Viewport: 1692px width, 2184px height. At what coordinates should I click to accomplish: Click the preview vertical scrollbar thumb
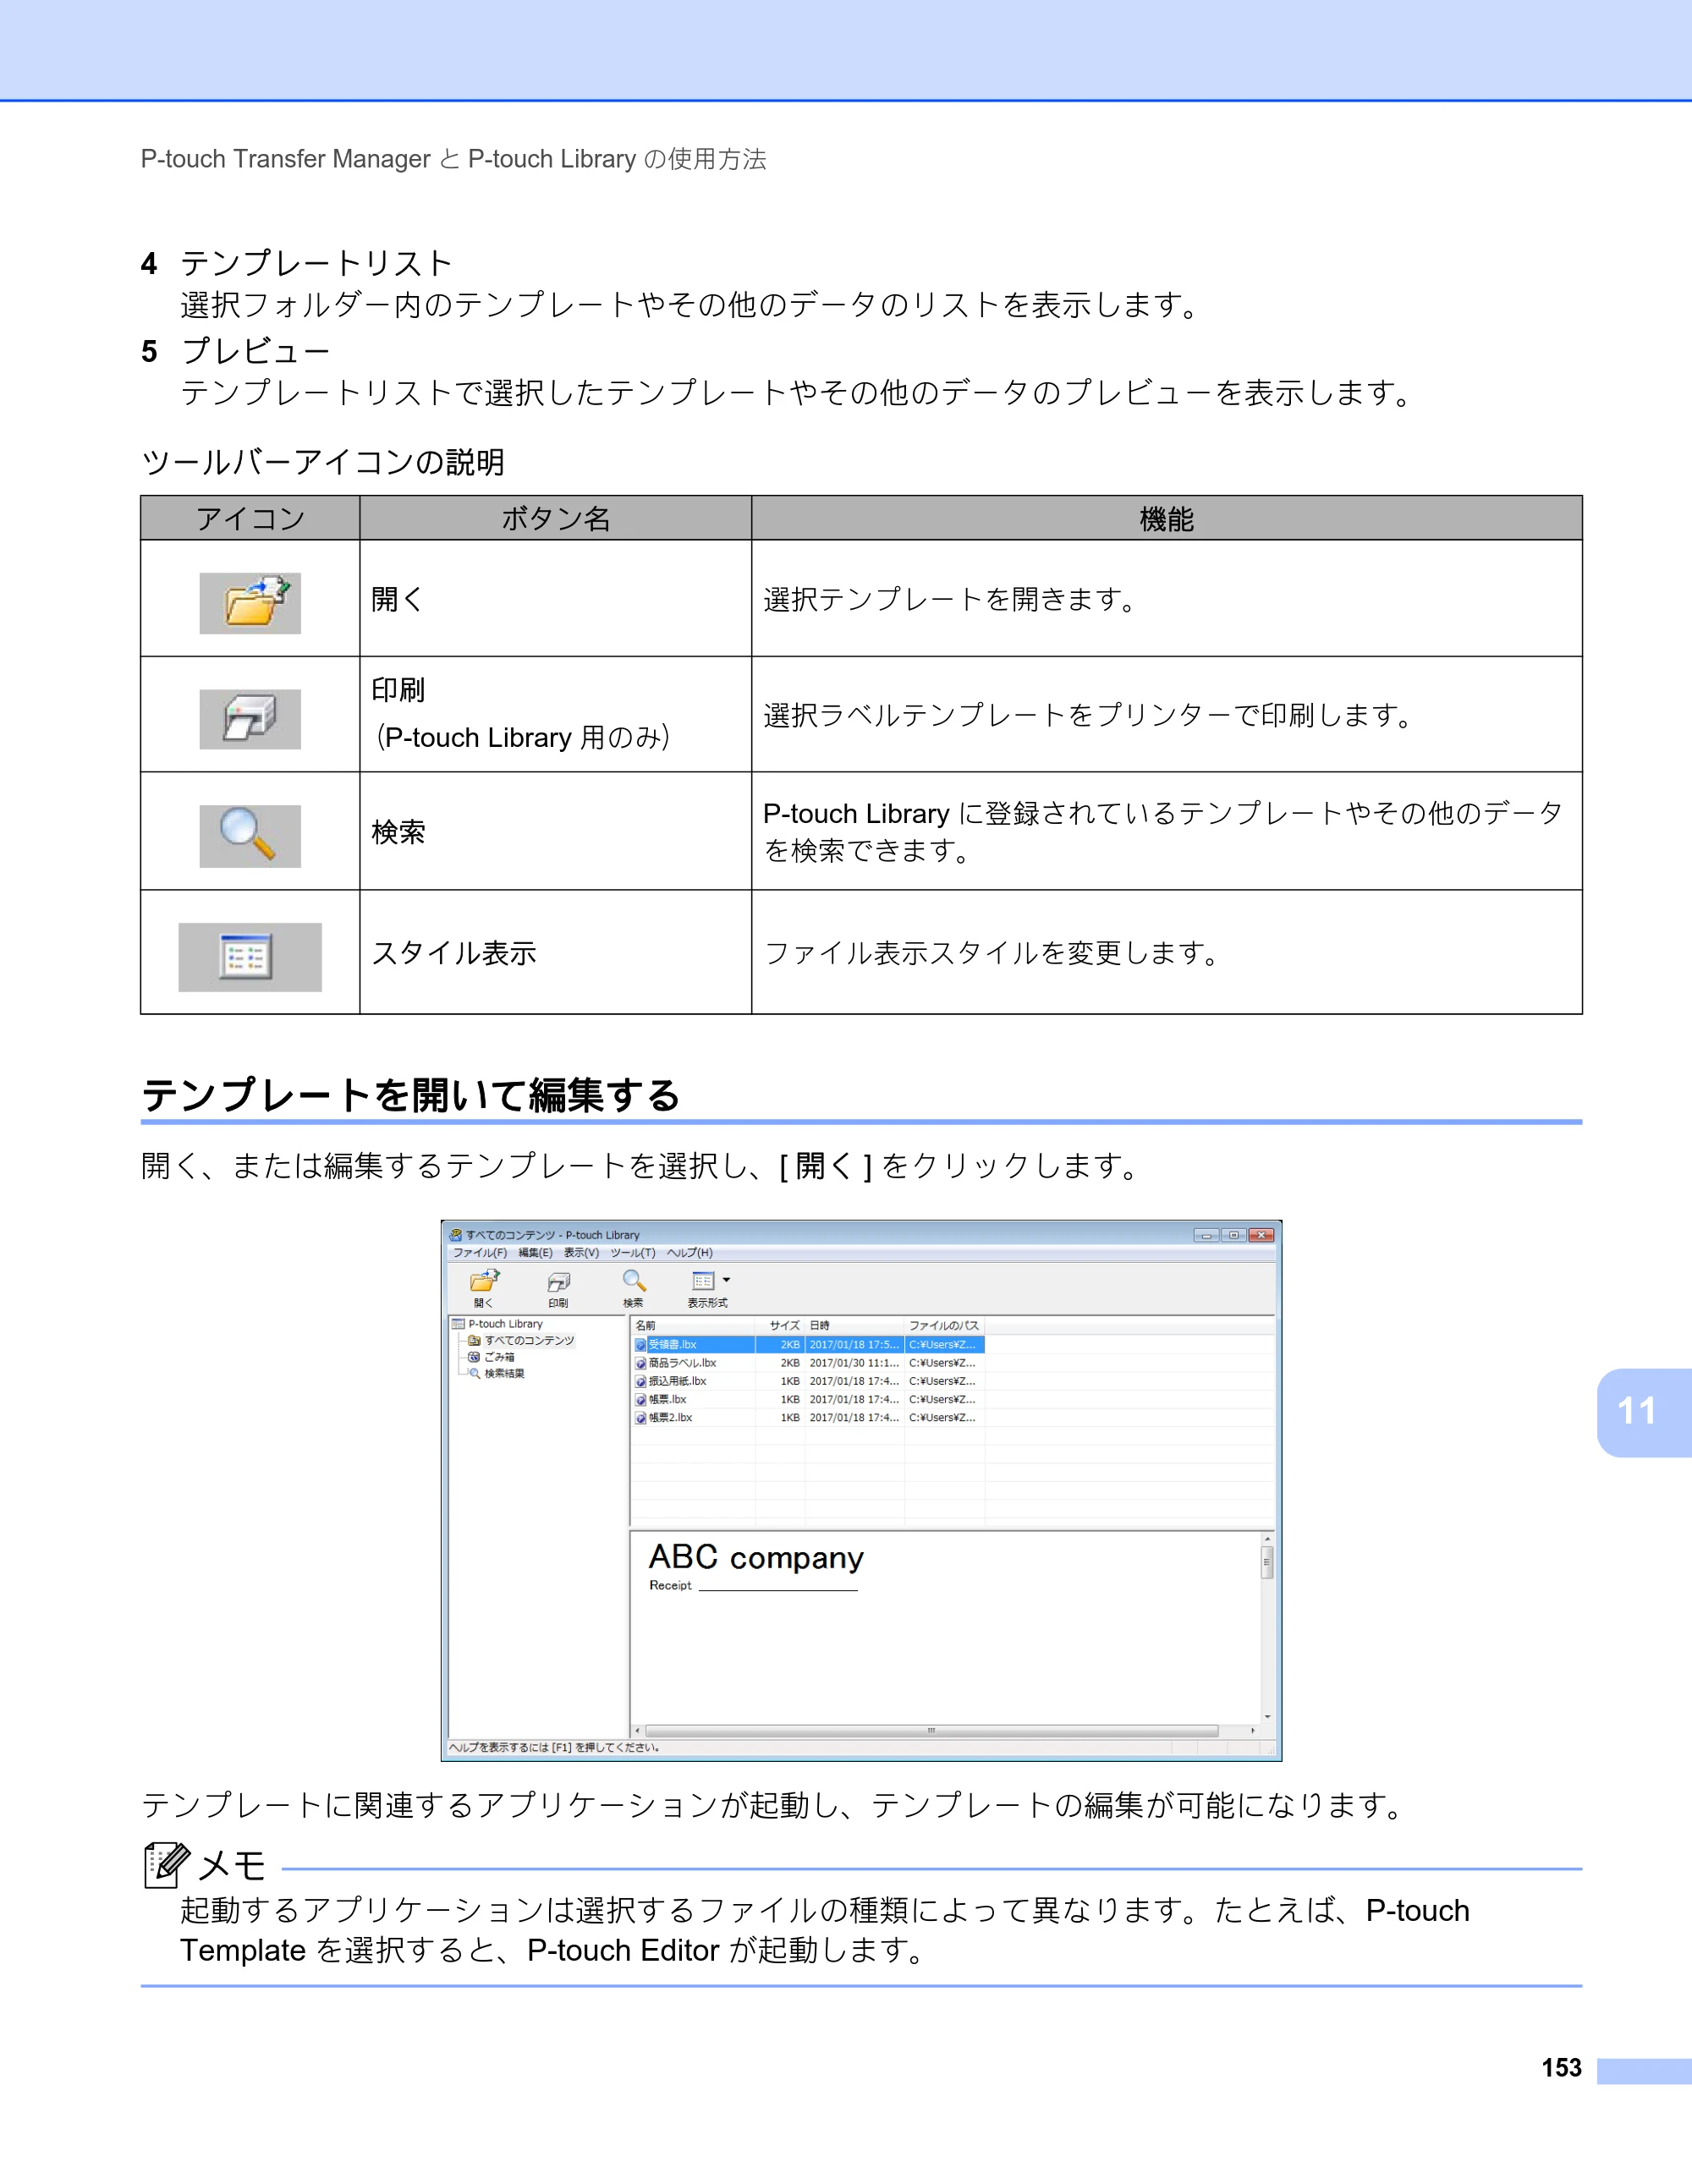point(1267,1562)
